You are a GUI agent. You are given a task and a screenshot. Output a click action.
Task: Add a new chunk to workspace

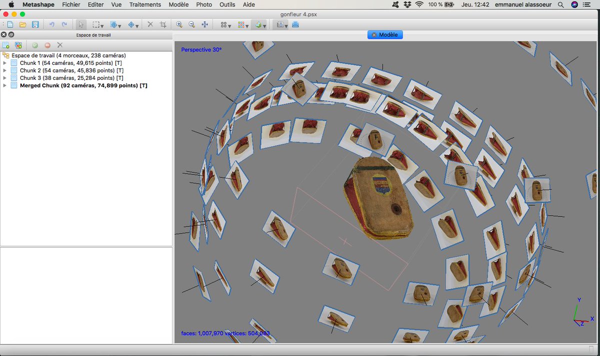point(6,45)
